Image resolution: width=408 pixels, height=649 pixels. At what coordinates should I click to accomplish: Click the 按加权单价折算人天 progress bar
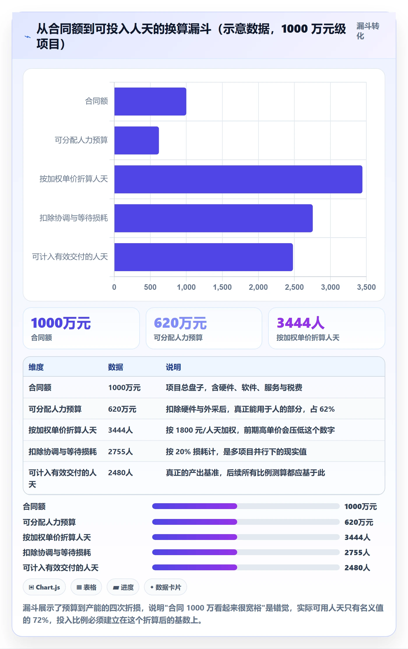click(x=246, y=537)
